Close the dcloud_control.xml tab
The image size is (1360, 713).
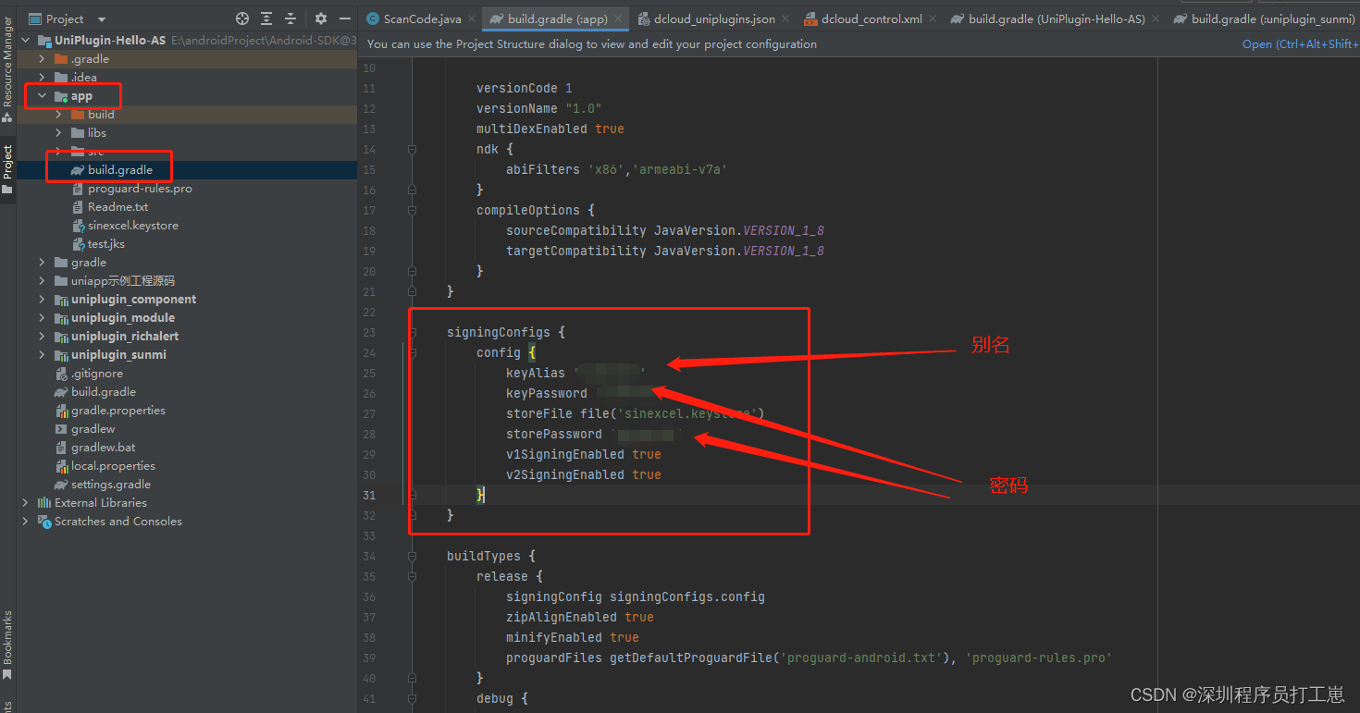[x=933, y=18]
